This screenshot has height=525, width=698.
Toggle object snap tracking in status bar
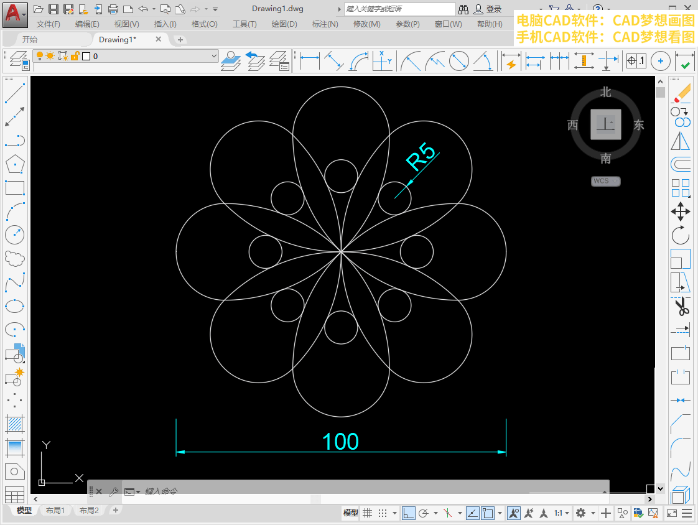pos(472,513)
